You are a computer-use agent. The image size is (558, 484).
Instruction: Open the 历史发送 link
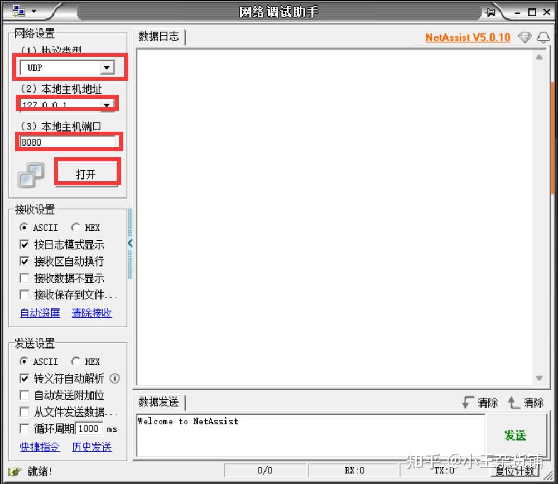[92, 447]
